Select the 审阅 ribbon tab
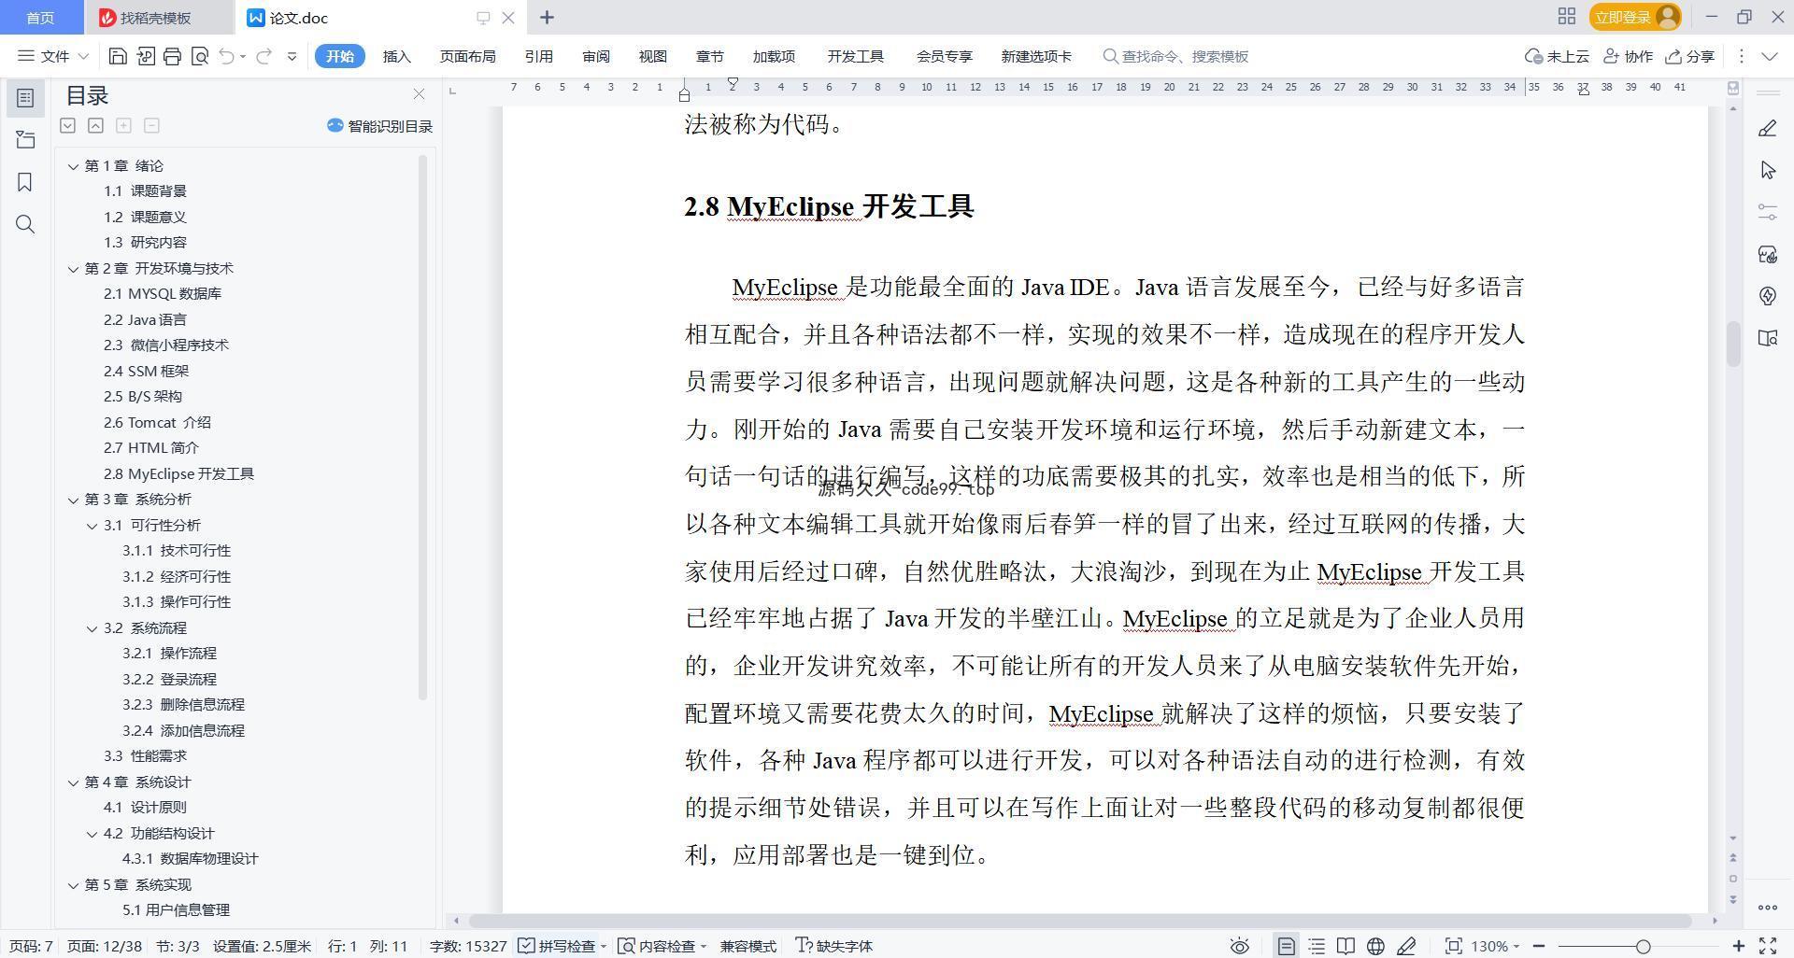This screenshot has height=958, width=1794. pyautogui.click(x=595, y=56)
